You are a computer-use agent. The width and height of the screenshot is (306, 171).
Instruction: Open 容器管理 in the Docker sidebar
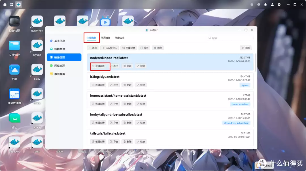59,49
